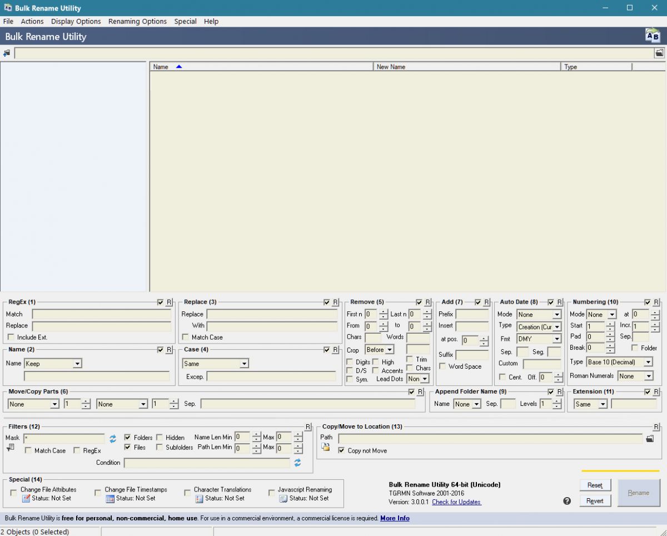Browse for destination folder in Copy/Move path

650,439
